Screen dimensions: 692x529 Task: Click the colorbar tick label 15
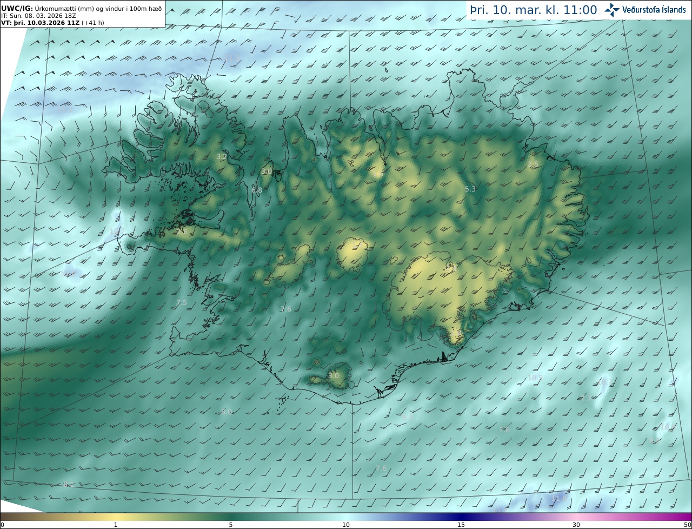(461, 525)
